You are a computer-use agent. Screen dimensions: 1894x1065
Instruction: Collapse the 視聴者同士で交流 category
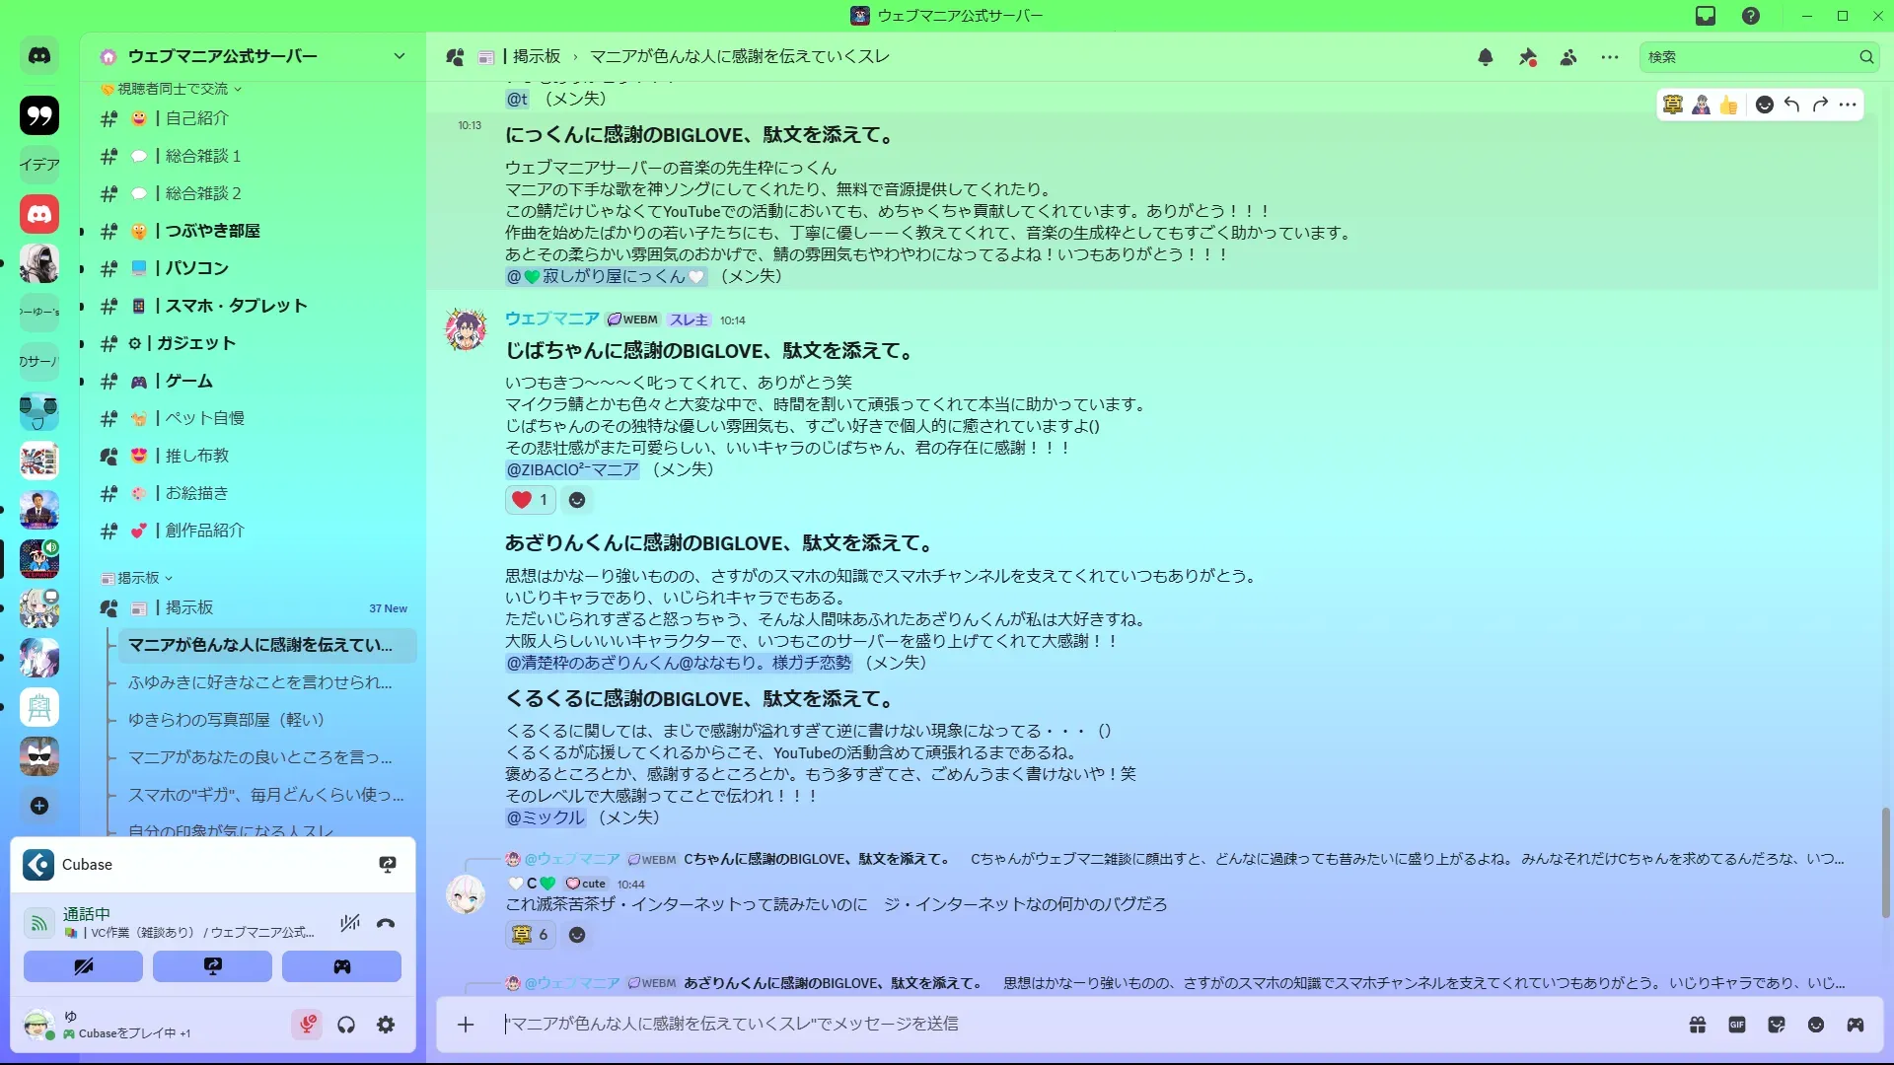(x=173, y=89)
